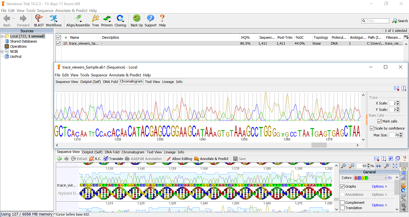This screenshot has width=409, height=217.
Task: Click the Translate button in the lower viewer
Action: point(113,159)
